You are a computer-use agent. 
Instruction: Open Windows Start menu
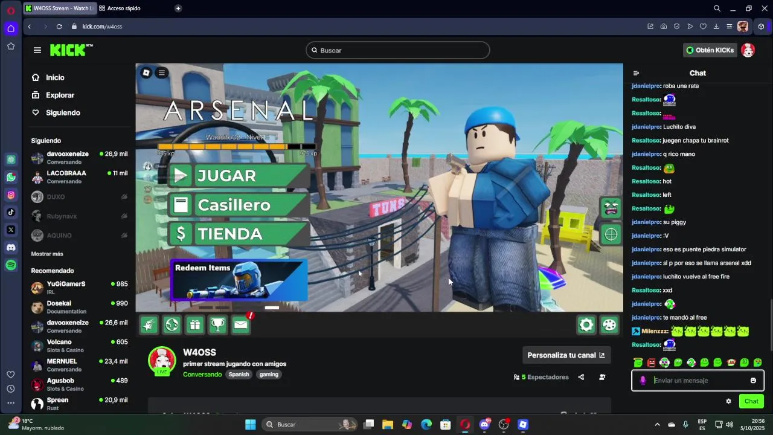click(250, 425)
